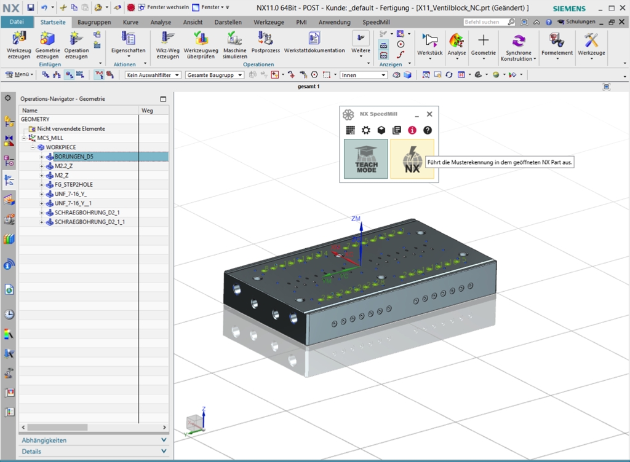Open navigator settings gear icon
This screenshot has width=630, height=462.
[7, 98]
